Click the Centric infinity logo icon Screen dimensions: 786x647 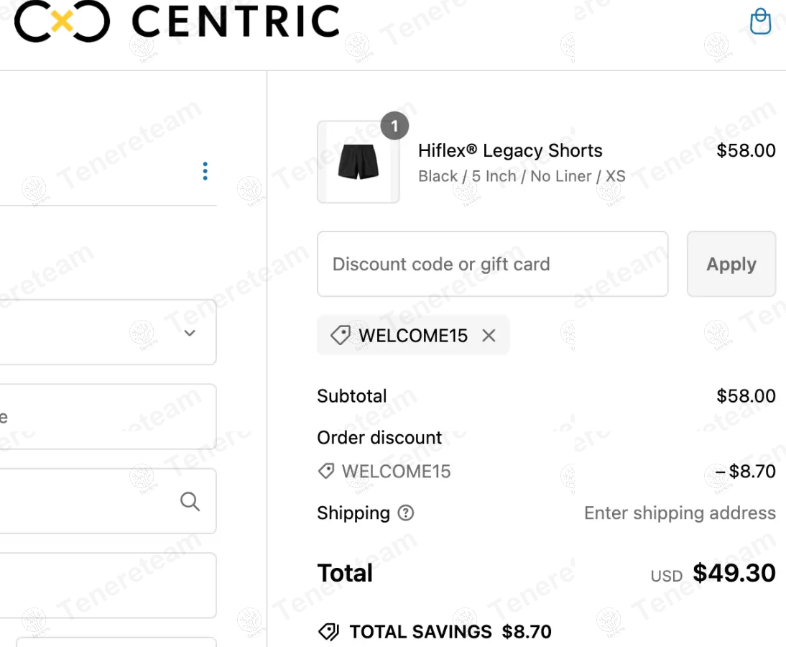(63, 22)
